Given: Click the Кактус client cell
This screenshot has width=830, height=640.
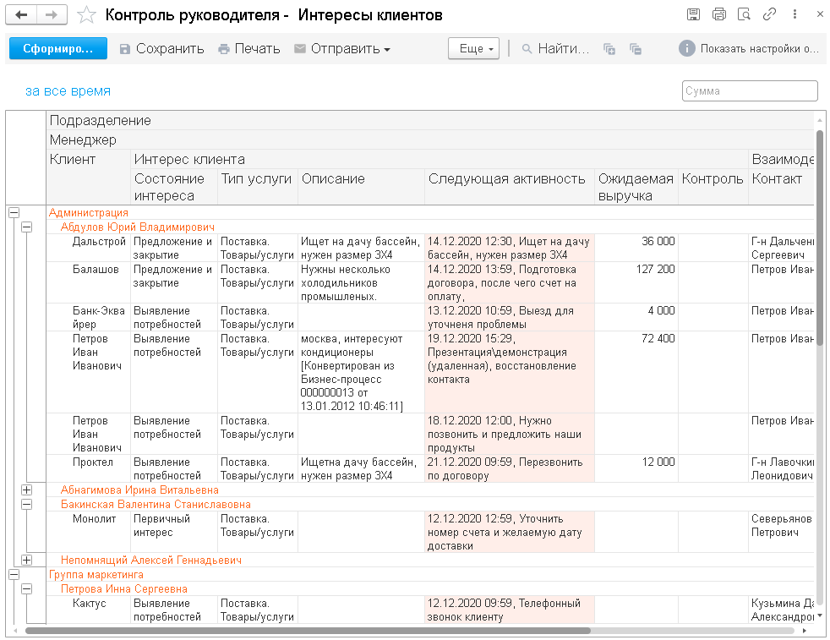Looking at the screenshot, I should click(89, 610).
